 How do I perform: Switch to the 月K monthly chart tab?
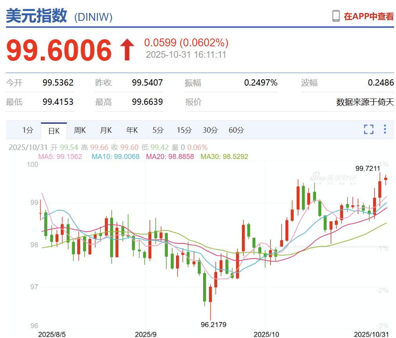click(x=105, y=130)
